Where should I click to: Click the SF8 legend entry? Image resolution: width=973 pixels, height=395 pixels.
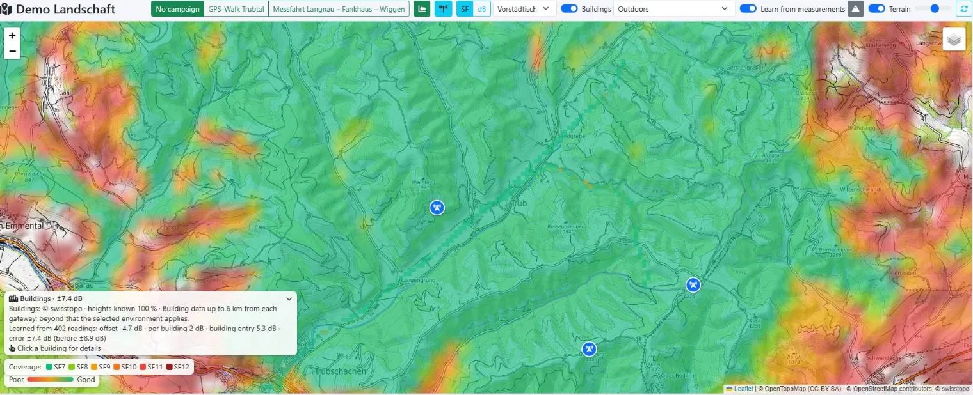click(x=77, y=367)
